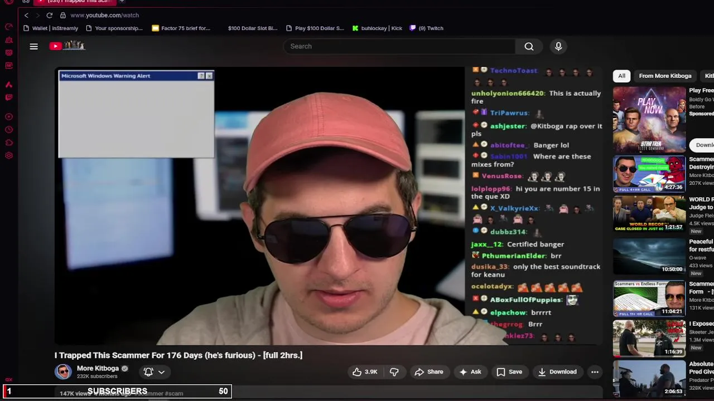714x401 pixels.
Task: Open the Aria AI sidebar icon
Action: [x=9, y=85]
